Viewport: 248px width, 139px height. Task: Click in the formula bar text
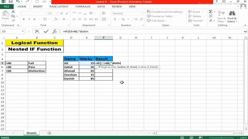point(76,31)
